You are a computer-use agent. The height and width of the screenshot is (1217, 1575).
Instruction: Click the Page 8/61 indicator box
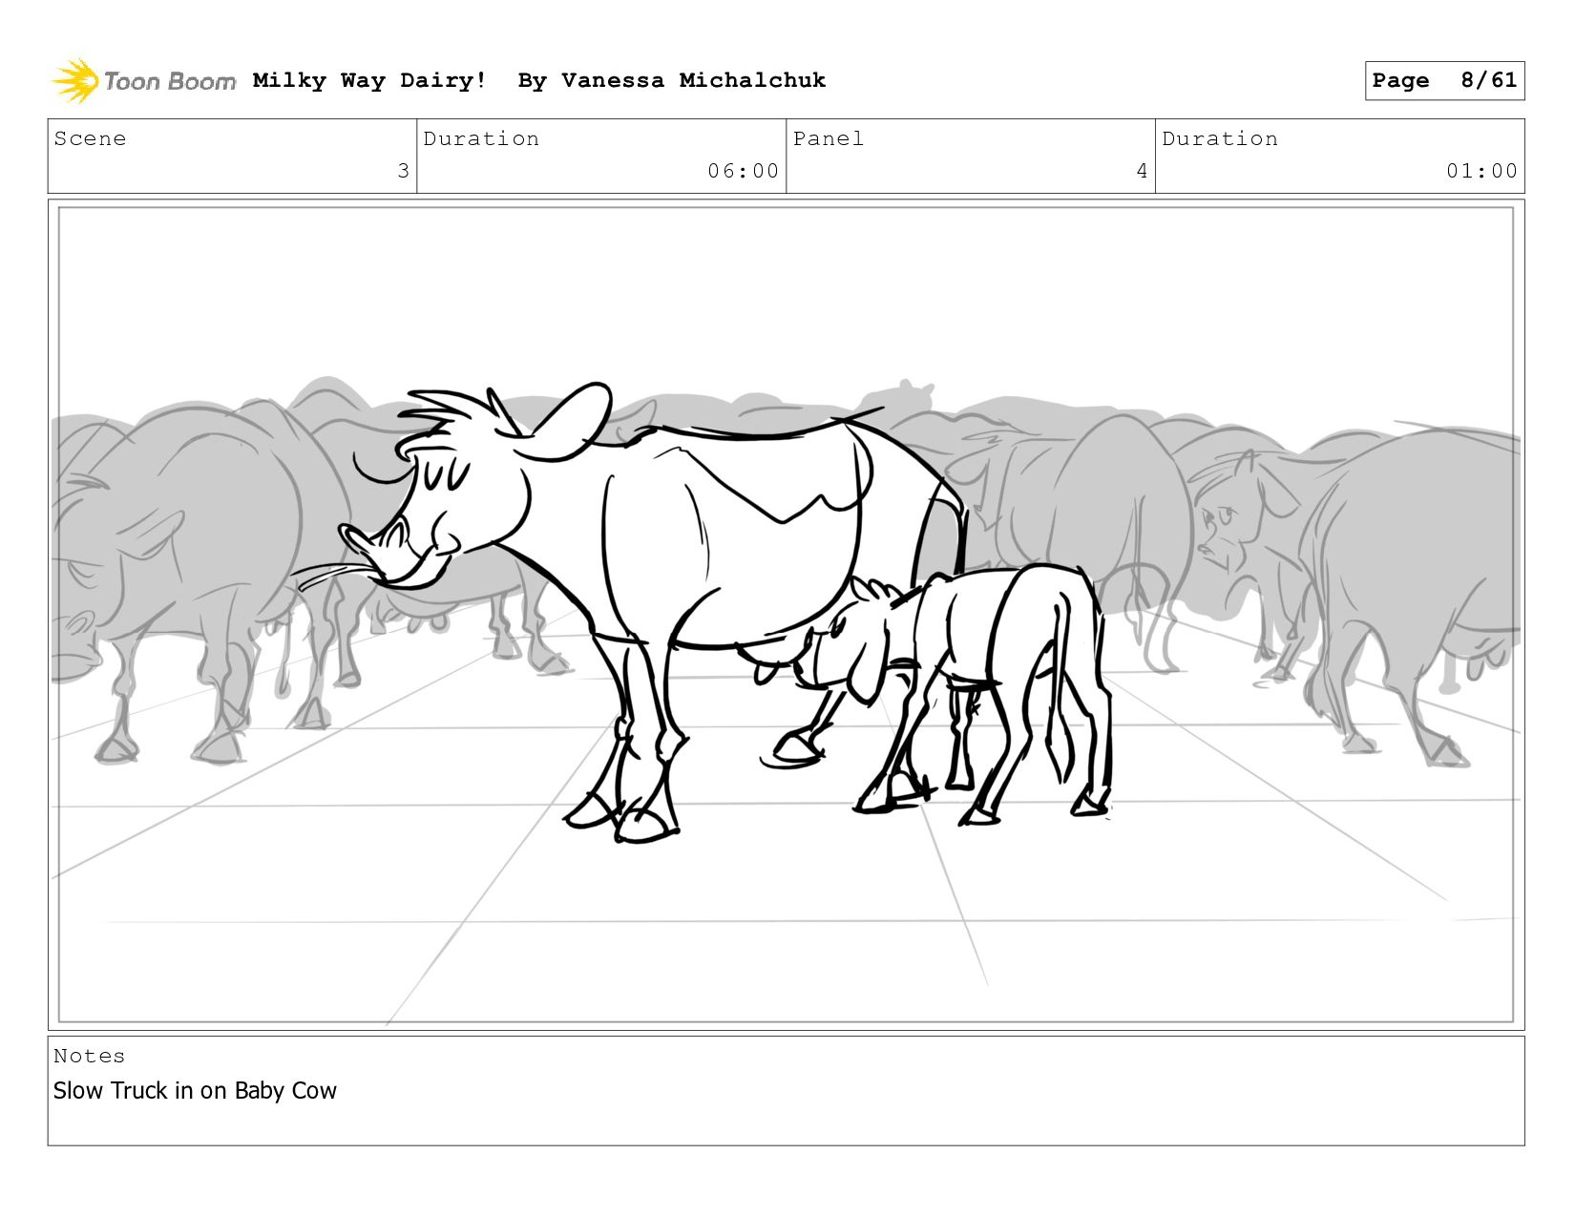point(1444,80)
